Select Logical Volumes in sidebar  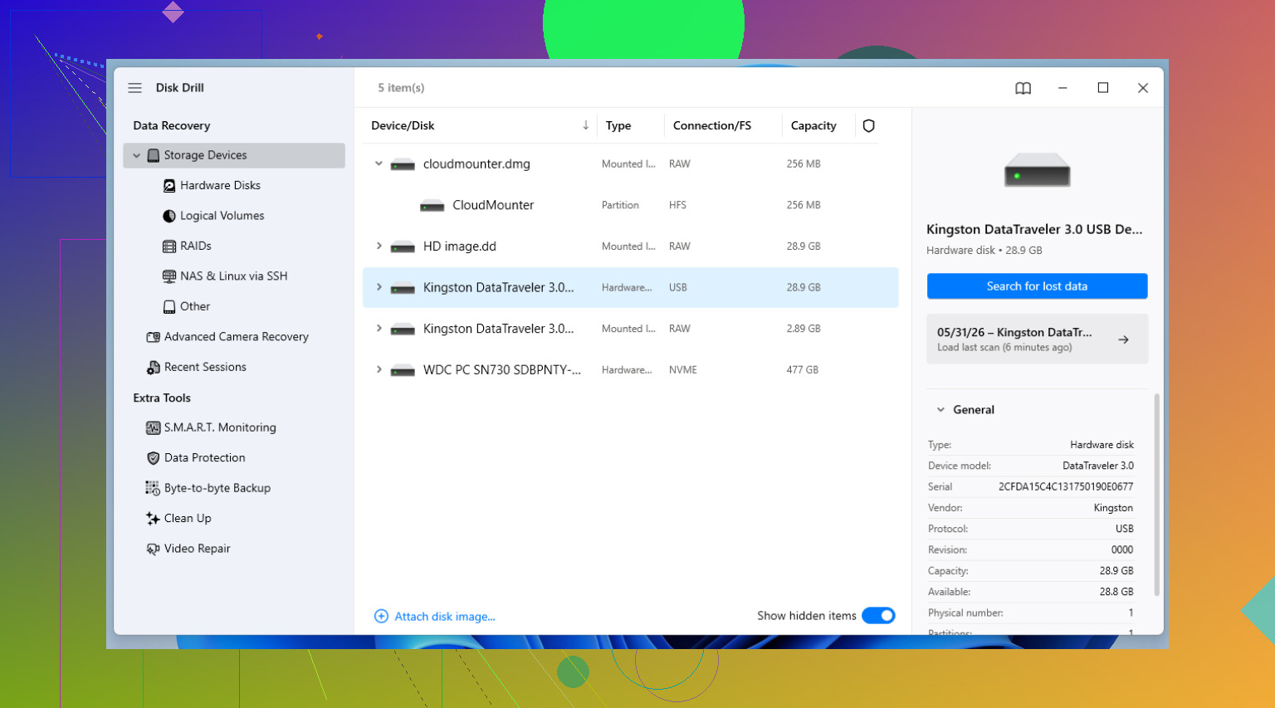pos(222,216)
